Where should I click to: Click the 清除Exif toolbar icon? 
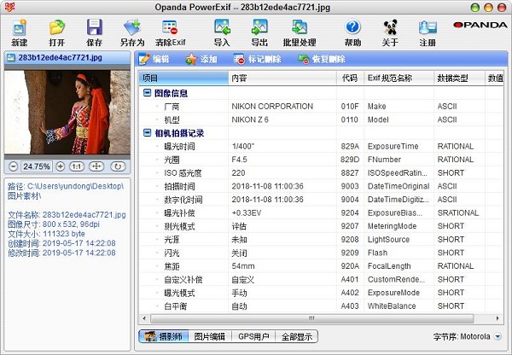tap(170, 32)
